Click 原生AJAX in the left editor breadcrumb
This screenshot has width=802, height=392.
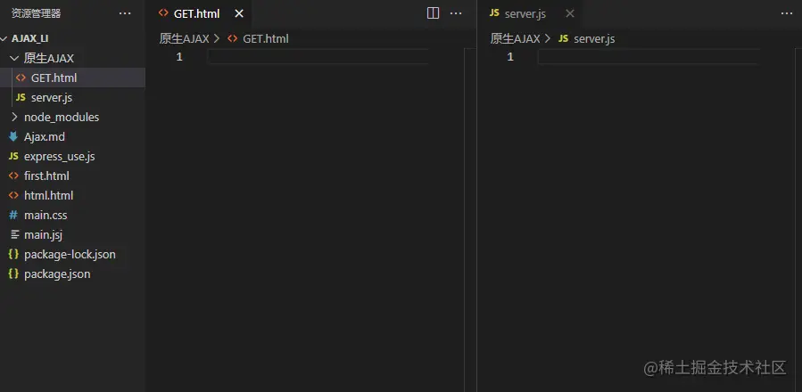[184, 38]
